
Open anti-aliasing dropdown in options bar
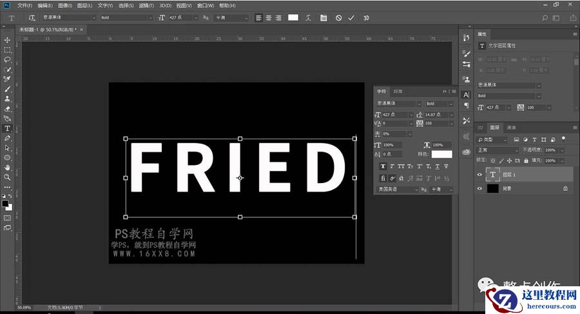click(246, 18)
